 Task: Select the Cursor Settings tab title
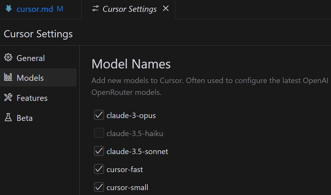[x=130, y=9]
